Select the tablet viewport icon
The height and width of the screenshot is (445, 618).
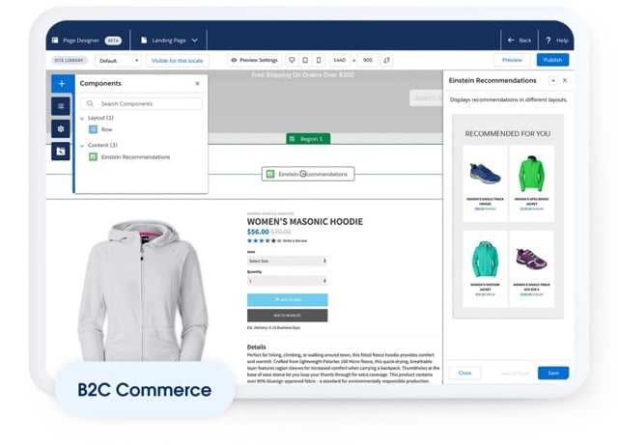(x=305, y=60)
